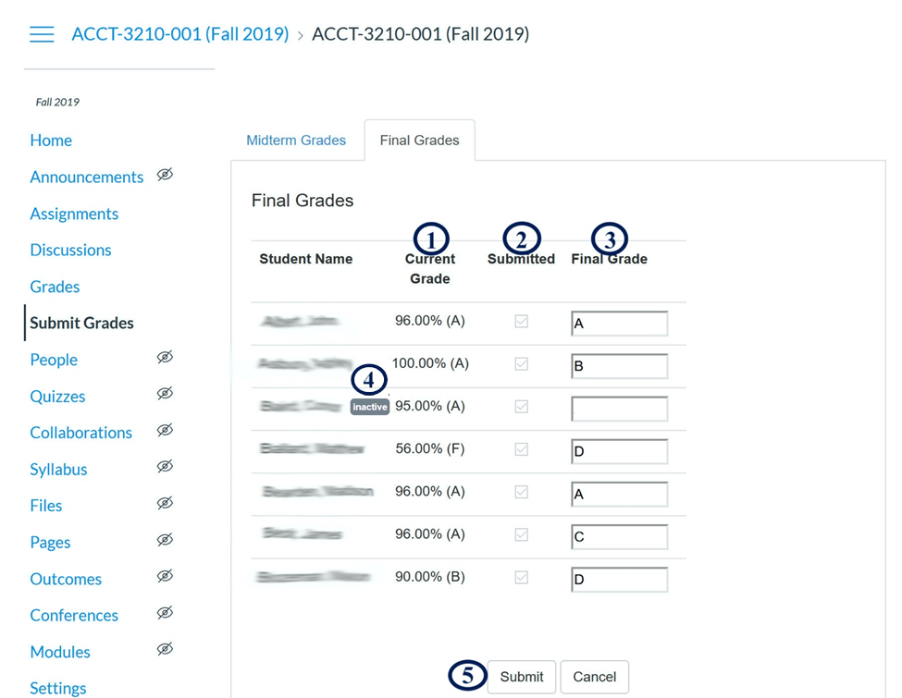Viewport: 902px width, 698px height.
Task: Click the hidden-eye icon next to Quizzes
Action: tap(165, 393)
